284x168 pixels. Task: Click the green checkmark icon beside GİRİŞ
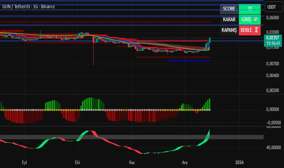(255, 19)
